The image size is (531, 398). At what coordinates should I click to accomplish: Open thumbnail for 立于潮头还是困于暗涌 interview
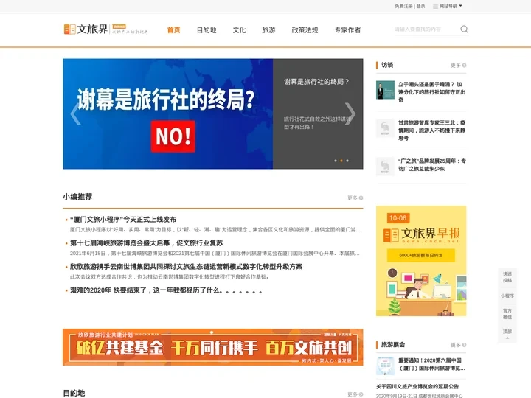pyautogui.click(x=385, y=90)
